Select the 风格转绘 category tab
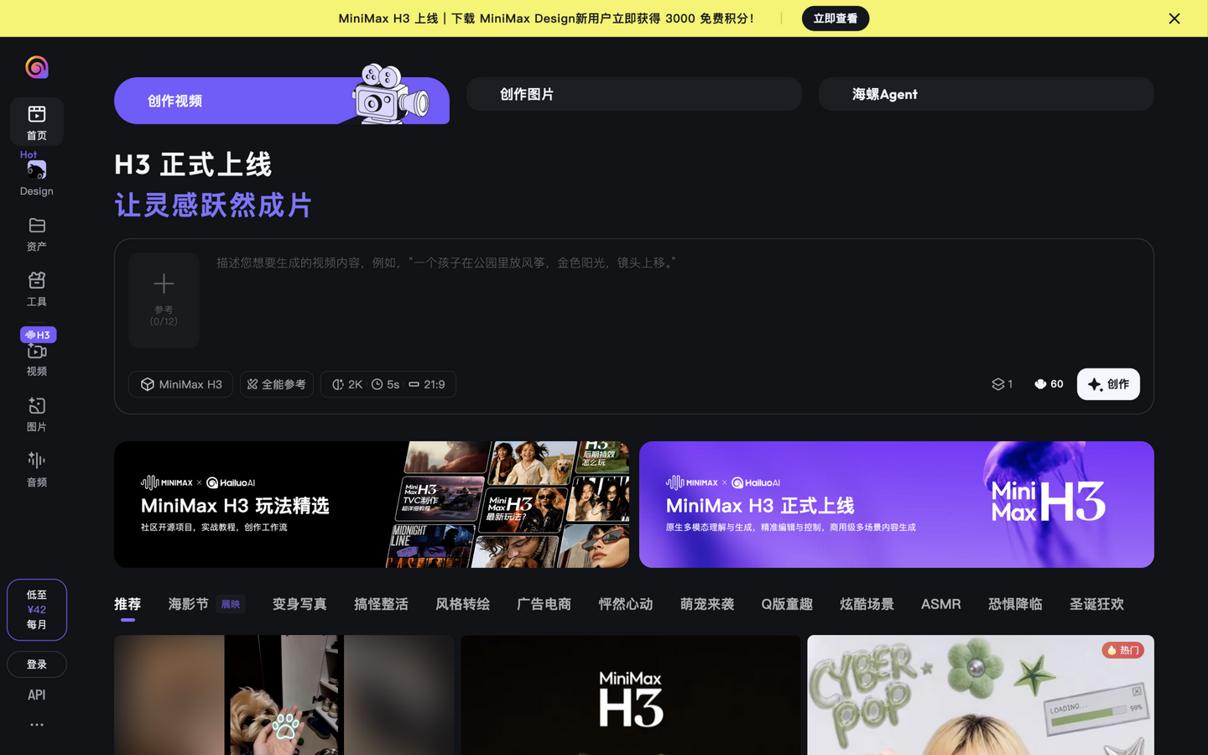 pos(462,604)
